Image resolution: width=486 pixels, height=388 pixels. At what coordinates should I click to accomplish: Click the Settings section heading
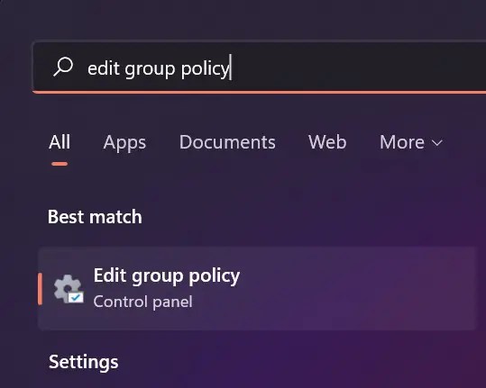pos(83,362)
